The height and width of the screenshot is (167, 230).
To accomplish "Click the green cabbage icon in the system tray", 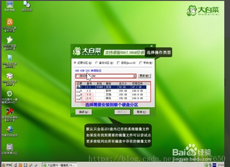I will [x=206, y=165].
